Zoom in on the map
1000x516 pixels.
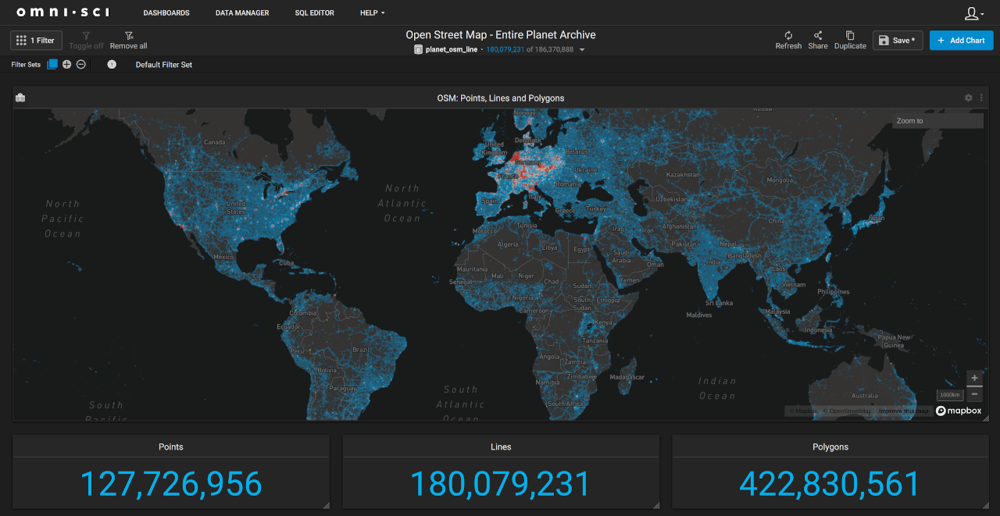[x=974, y=379]
